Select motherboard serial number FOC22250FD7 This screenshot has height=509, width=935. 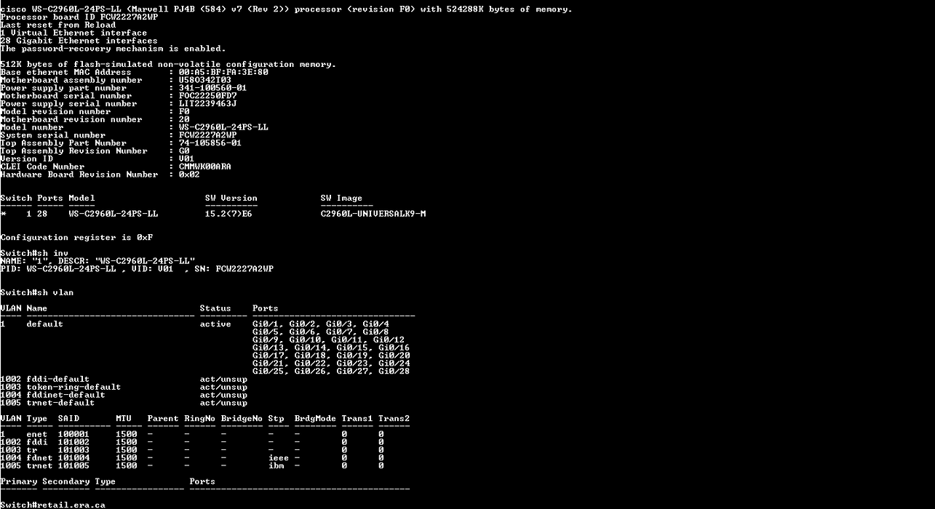click(207, 96)
